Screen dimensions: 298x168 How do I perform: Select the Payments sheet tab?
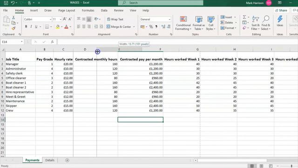pyautogui.click(x=32, y=161)
